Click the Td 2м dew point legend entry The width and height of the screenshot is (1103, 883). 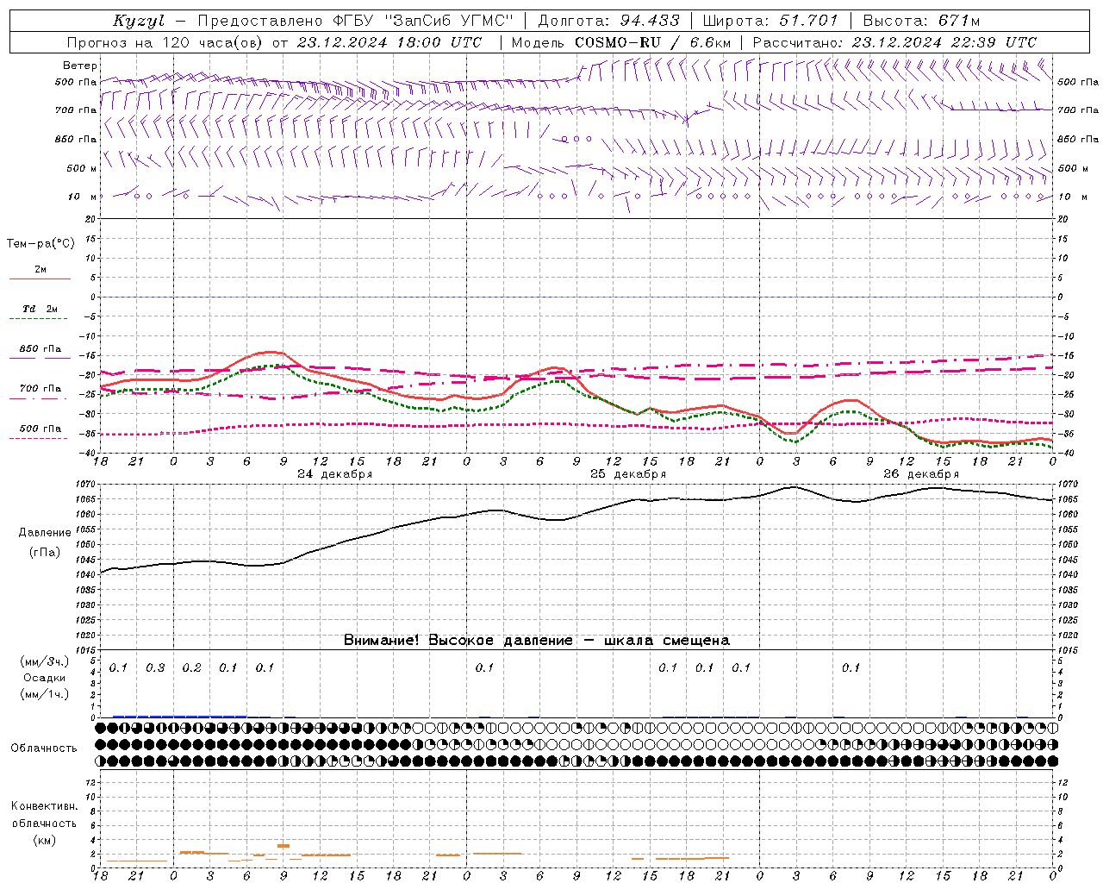[x=40, y=312]
